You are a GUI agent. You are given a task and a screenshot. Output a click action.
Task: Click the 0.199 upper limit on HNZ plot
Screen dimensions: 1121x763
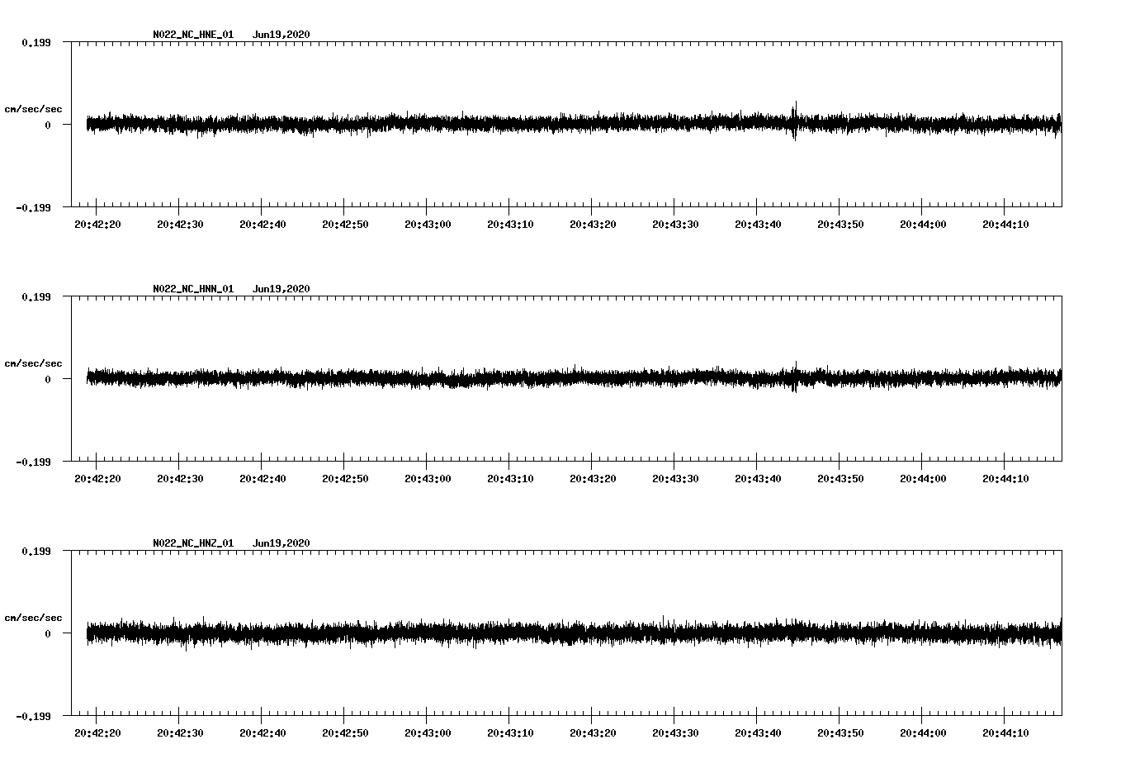coord(36,551)
